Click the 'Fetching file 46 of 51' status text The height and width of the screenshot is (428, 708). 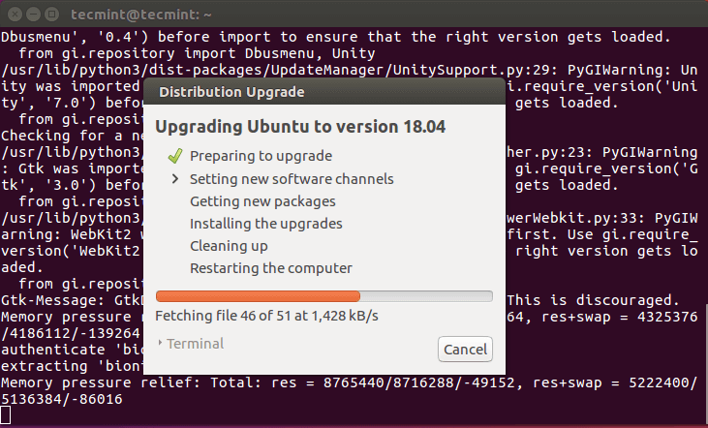266,317
